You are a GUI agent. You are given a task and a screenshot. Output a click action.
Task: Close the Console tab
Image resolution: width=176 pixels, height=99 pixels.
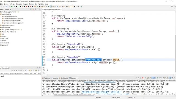pyautogui.click(x=77, y=78)
